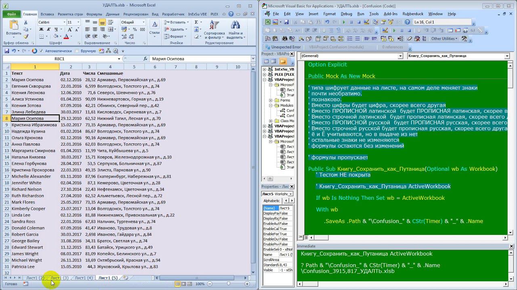Click the VBA Help question mark icon
Image resolution: width=517 pixels, height=290 pixels.
407,22
